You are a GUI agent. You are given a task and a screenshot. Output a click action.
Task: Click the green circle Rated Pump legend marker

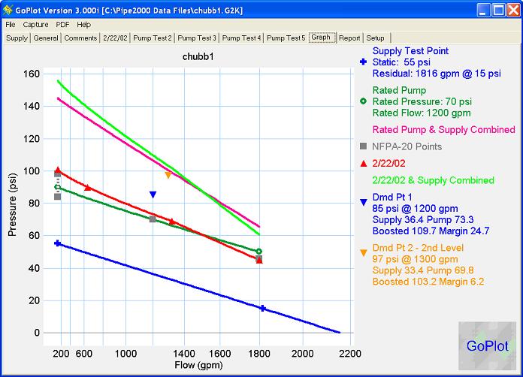[363, 101]
